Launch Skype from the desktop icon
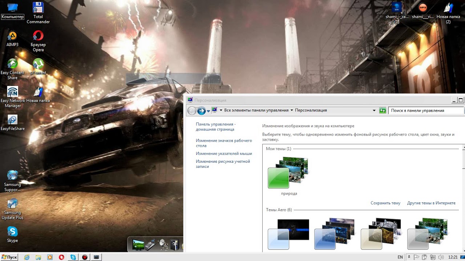The width and height of the screenshot is (465, 261). click(12, 234)
